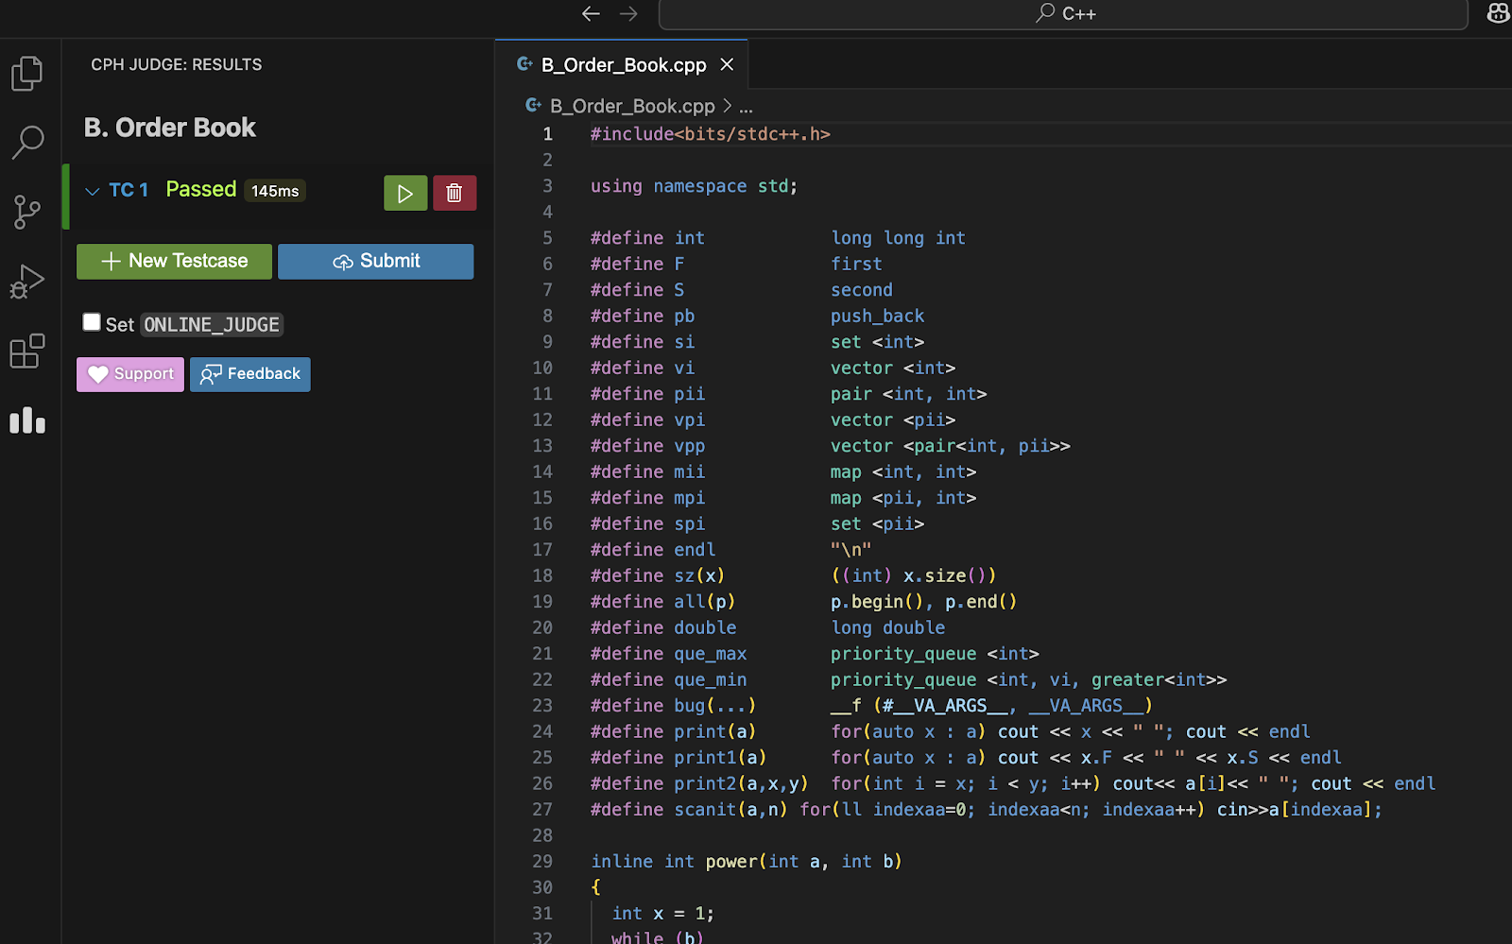Open the Search view in activity bar
The image size is (1512, 944).
point(27,143)
